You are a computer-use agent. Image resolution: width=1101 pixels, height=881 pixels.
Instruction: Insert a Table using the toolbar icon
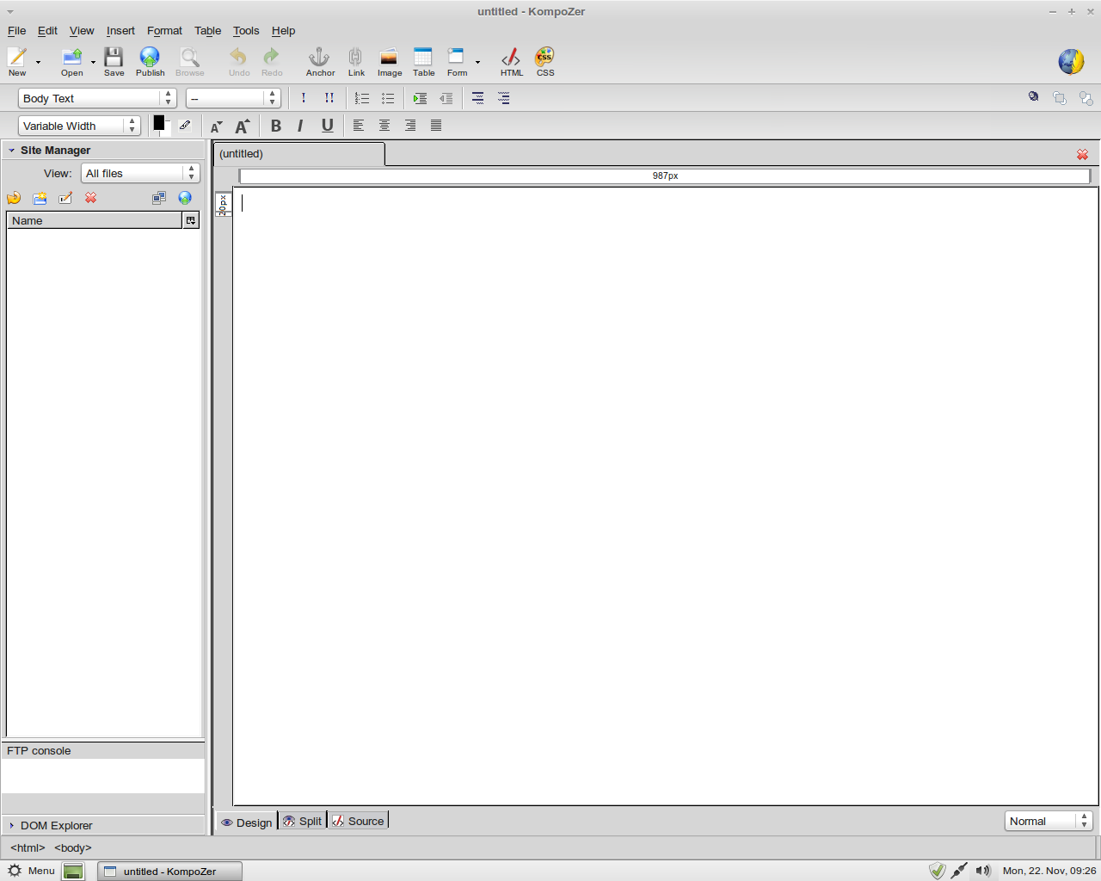423,61
